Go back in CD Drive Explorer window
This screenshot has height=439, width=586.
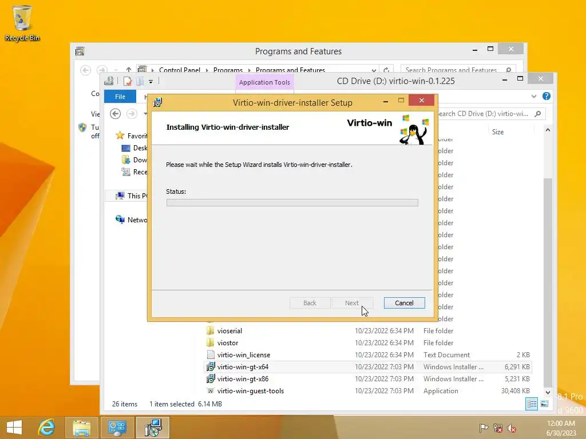(x=116, y=114)
